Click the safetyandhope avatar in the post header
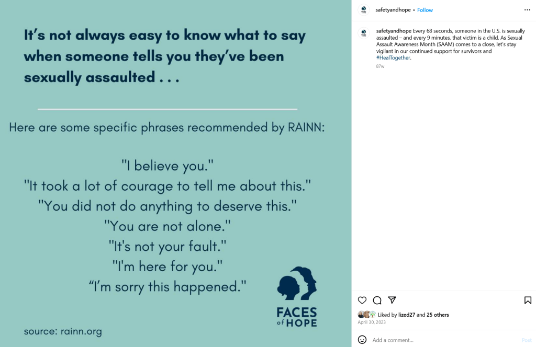This screenshot has width=536, height=347. (x=364, y=10)
